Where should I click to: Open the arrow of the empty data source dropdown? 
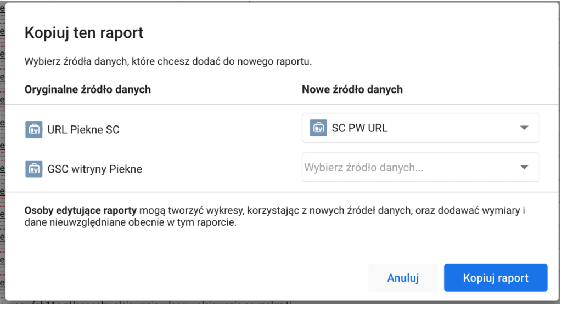click(x=524, y=167)
